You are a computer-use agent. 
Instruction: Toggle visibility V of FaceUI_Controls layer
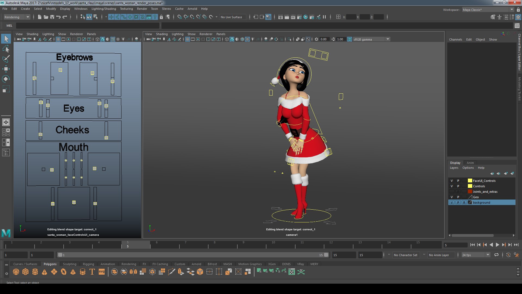(452, 181)
